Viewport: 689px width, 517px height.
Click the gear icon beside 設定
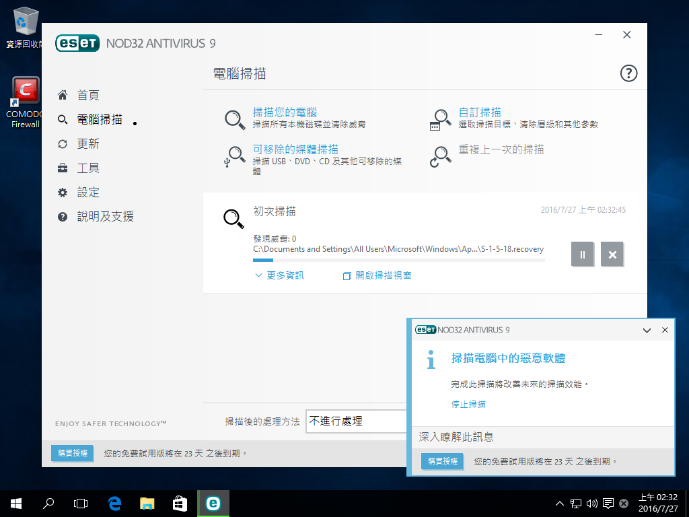point(63,192)
